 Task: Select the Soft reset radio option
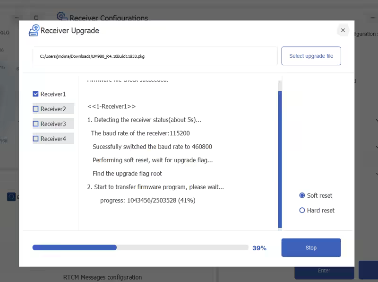pyautogui.click(x=302, y=195)
